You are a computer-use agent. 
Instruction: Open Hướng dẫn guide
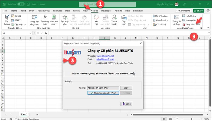coord(189,20)
